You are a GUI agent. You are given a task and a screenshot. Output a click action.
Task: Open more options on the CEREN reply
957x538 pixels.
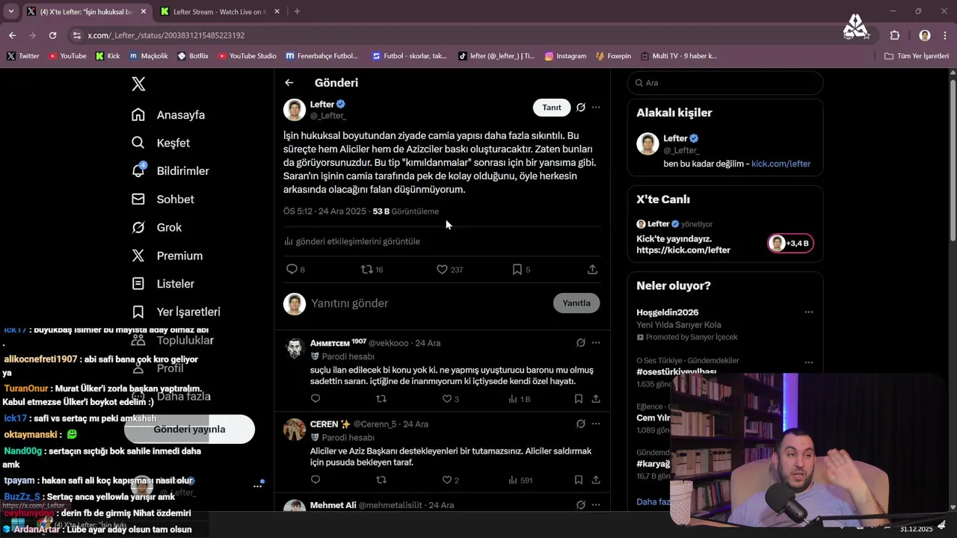tap(596, 424)
